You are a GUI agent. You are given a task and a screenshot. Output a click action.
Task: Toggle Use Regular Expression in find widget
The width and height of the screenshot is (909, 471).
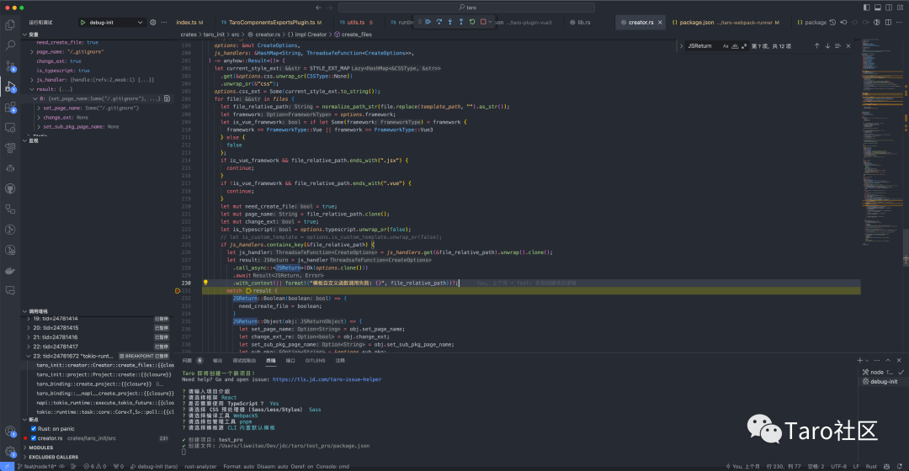(744, 45)
